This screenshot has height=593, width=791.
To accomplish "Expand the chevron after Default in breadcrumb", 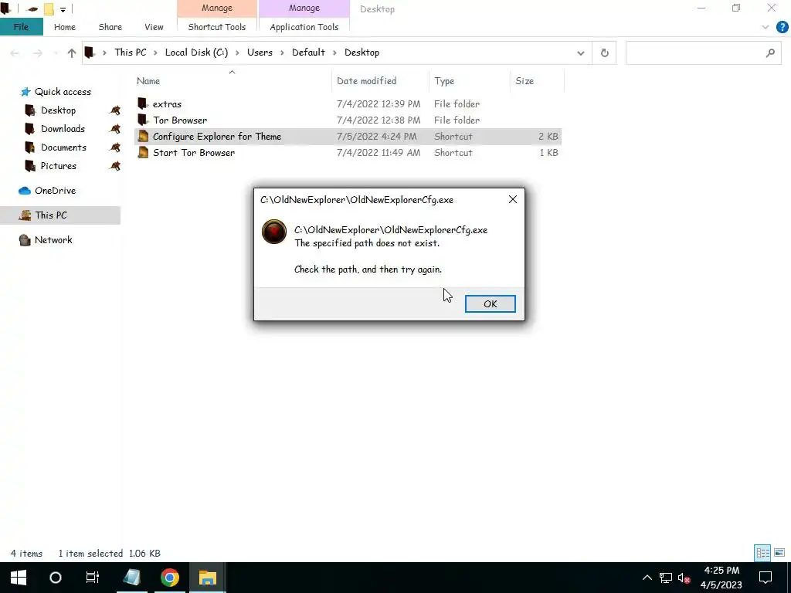I will click(x=334, y=53).
